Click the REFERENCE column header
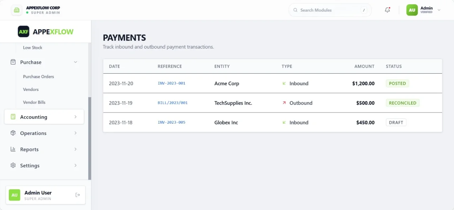Image resolution: width=454 pixels, height=210 pixels. coord(170,66)
